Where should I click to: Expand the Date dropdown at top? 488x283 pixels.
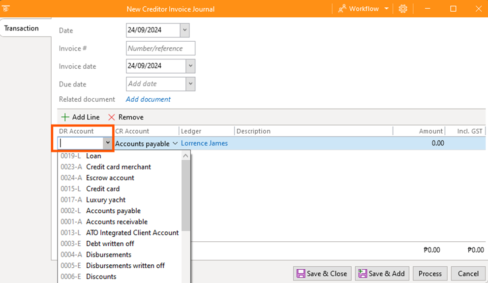pyautogui.click(x=184, y=30)
